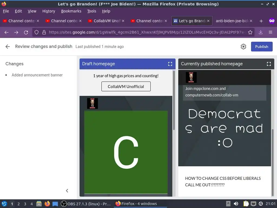This screenshot has width=277, height=208.
Task: Open network tray icon
Action: coord(253,204)
